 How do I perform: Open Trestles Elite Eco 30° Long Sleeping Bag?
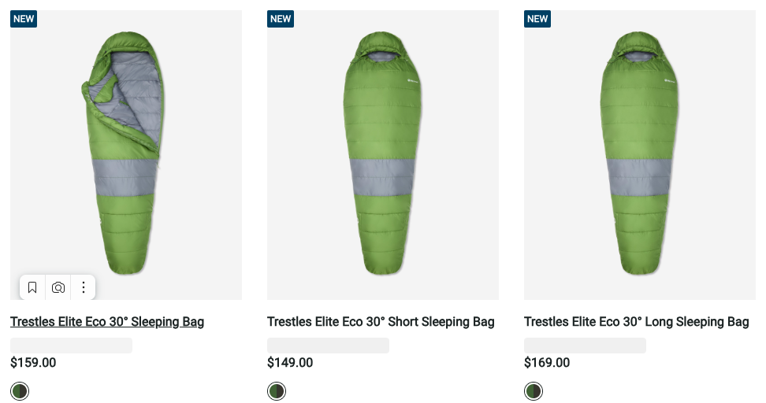(636, 321)
